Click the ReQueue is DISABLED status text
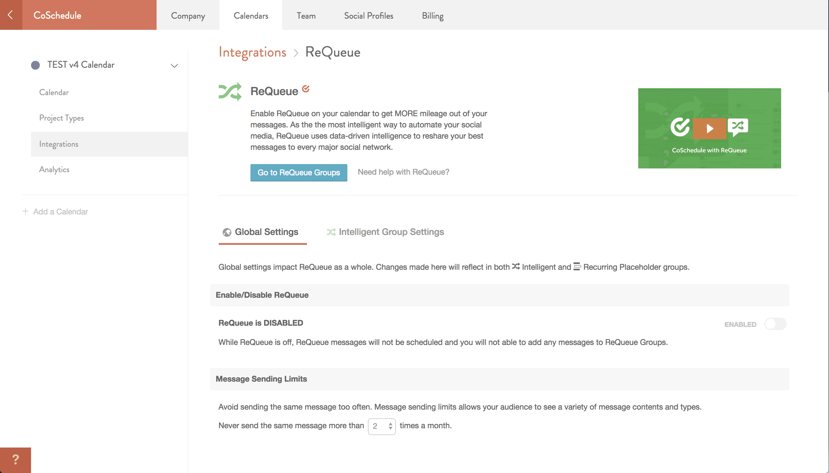The height and width of the screenshot is (473, 829). click(260, 323)
